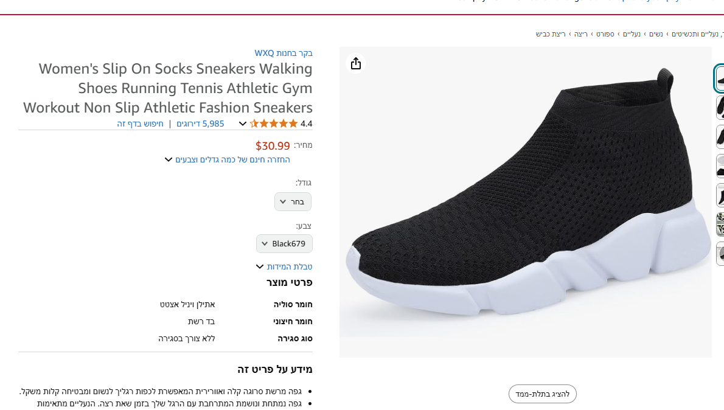The height and width of the screenshot is (410, 724).
Task: Go to נעליים breadcrumb category
Action: coord(631,34)
